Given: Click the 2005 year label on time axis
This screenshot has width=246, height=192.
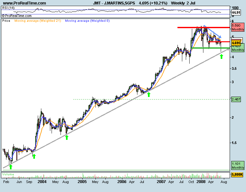Looking at the screenshot, I should pyautogui.click(x=82, y=182).
